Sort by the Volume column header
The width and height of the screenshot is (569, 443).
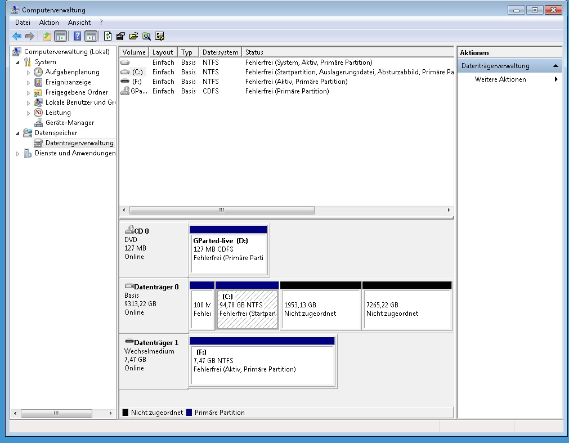click(x=134, y=52)
